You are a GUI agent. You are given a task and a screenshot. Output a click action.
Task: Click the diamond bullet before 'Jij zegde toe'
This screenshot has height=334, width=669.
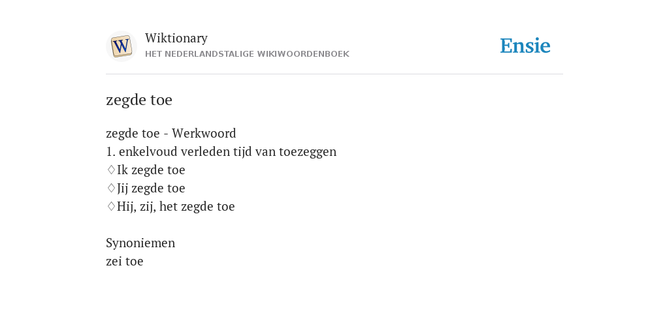[111, 189]
